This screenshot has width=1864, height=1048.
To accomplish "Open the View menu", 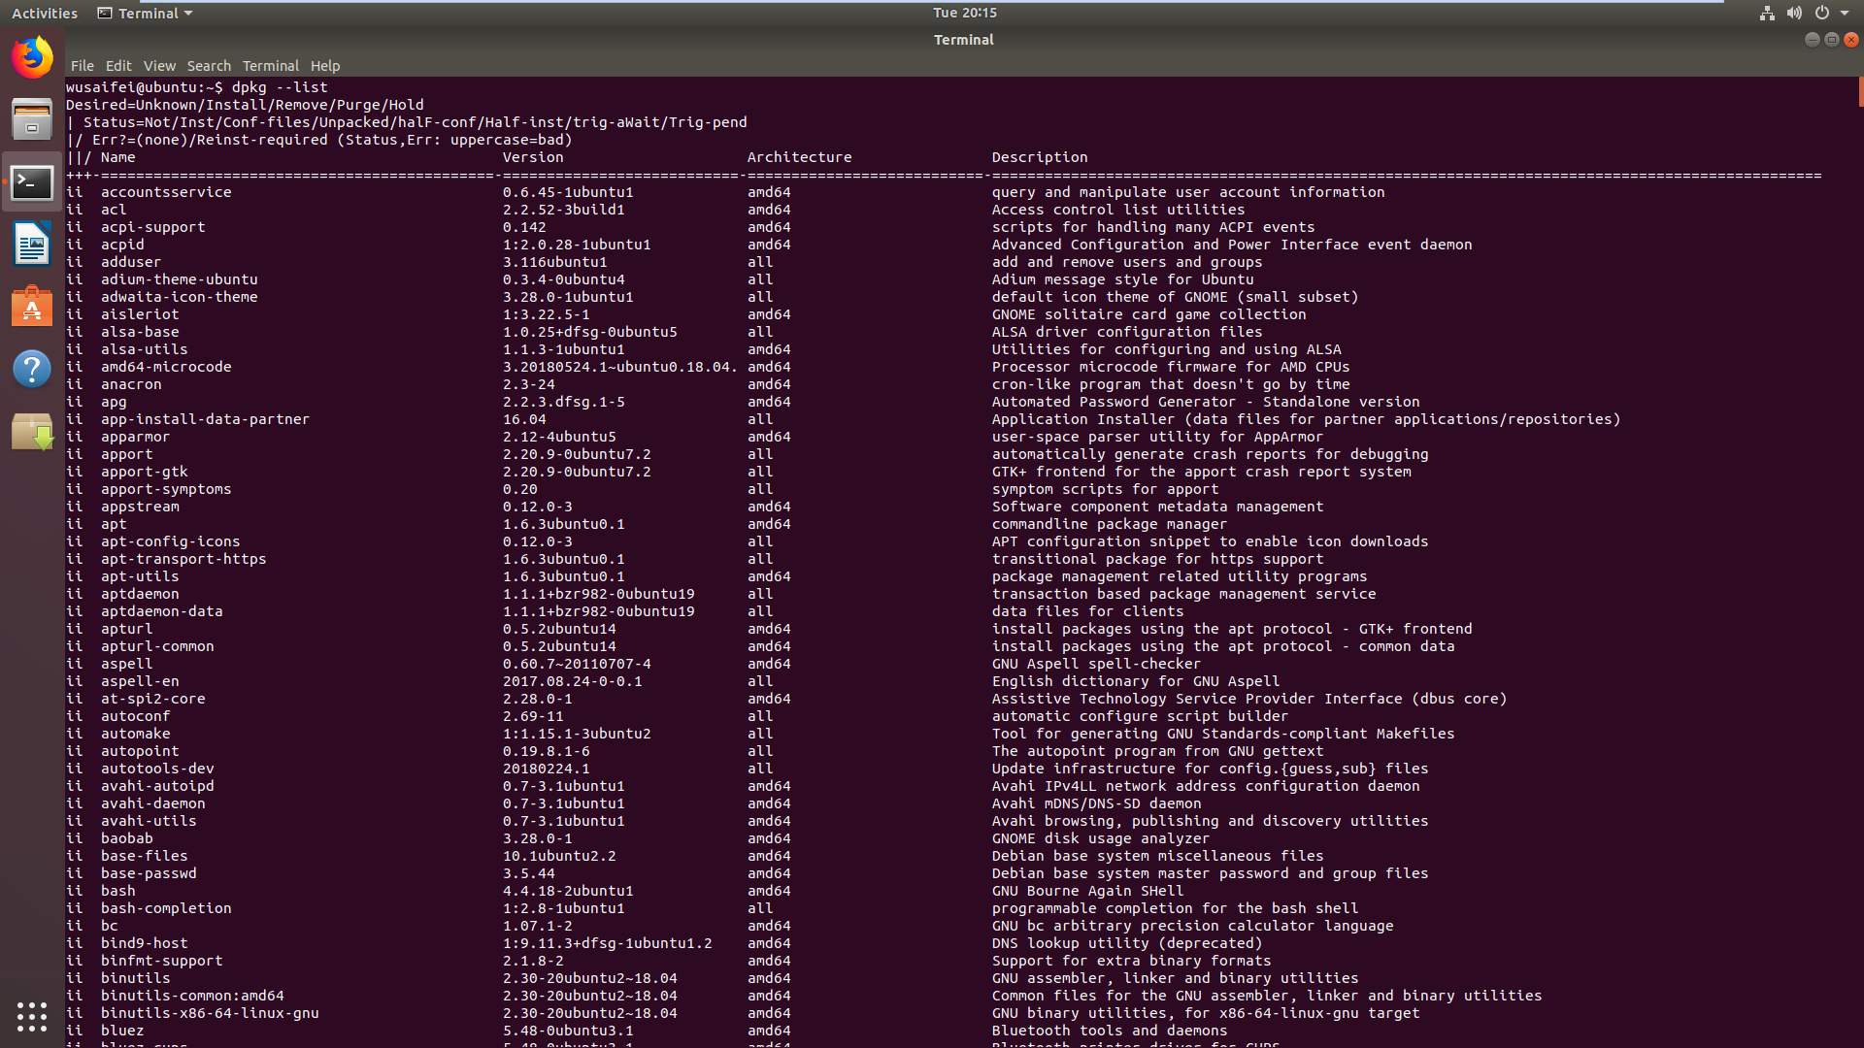I will (159, 66).
